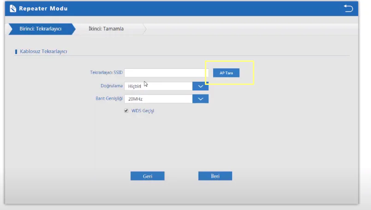Image resolution: width=371 pixels, height=210 pixels.
Task: Open the İkinci: Tamamla step tab
Action: click(106, 29)
